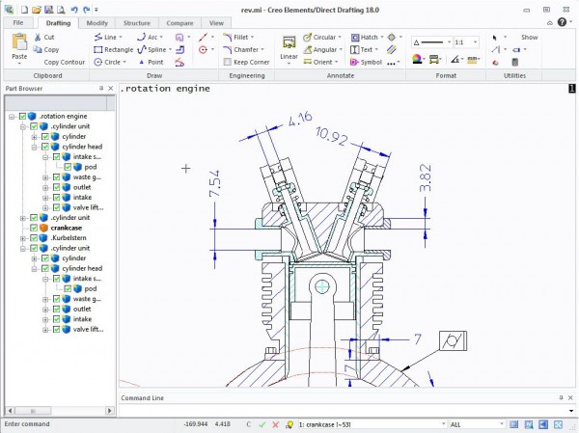Select the Cut tool
Image resolution: width=579 pixels, height=433 pixels.
(x=44, y=37)
